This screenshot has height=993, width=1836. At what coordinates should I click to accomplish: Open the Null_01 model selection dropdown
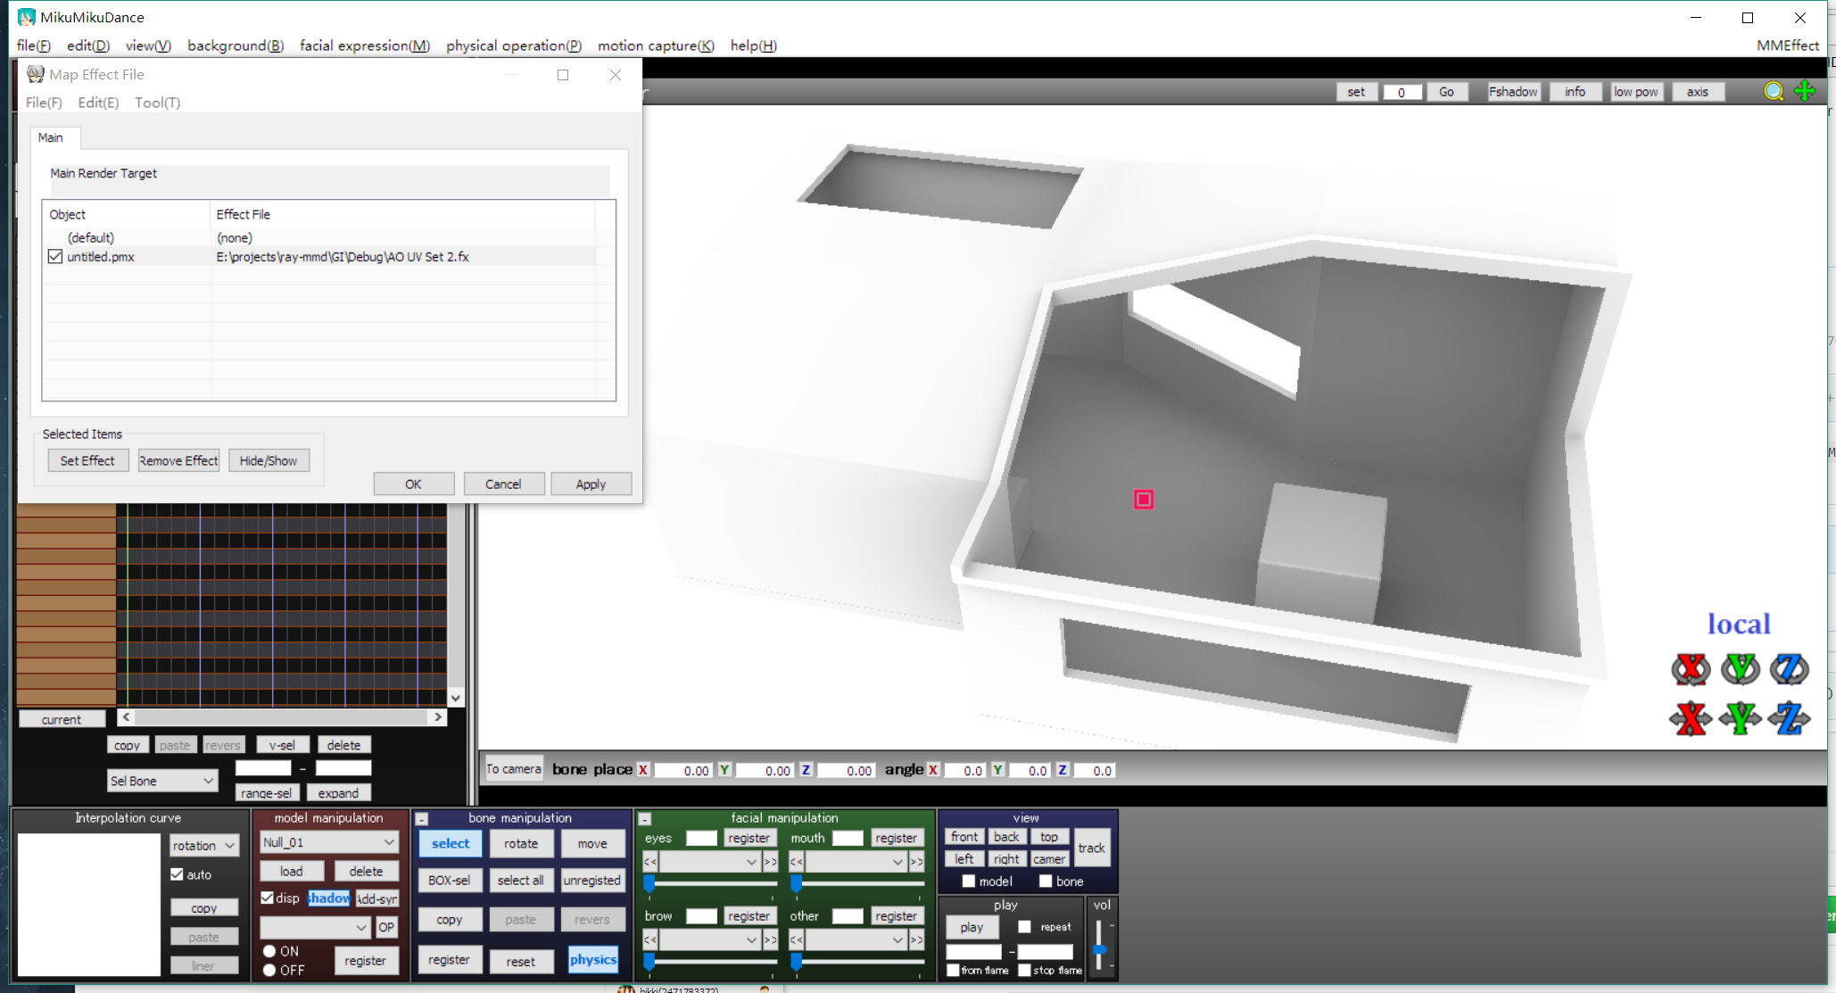click(329, 841)
